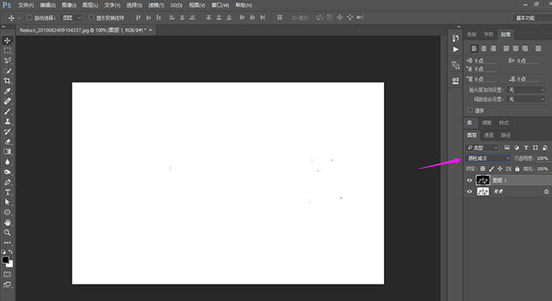Select the Eraser tool
552x301 pixels.
coord(7,142)
